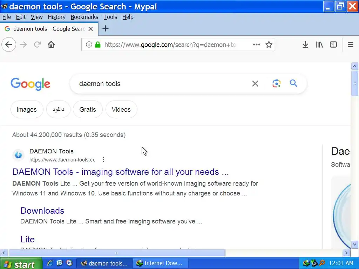This screenshot has height=269, width=359.
Task: Click the first system tray icon
Action: point(306,263)
